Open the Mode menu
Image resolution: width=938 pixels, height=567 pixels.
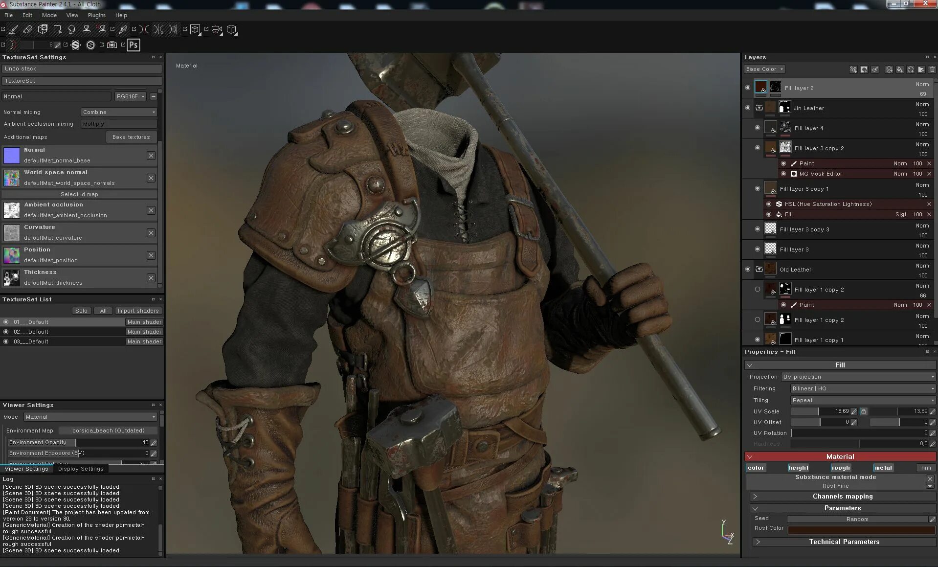49,15
